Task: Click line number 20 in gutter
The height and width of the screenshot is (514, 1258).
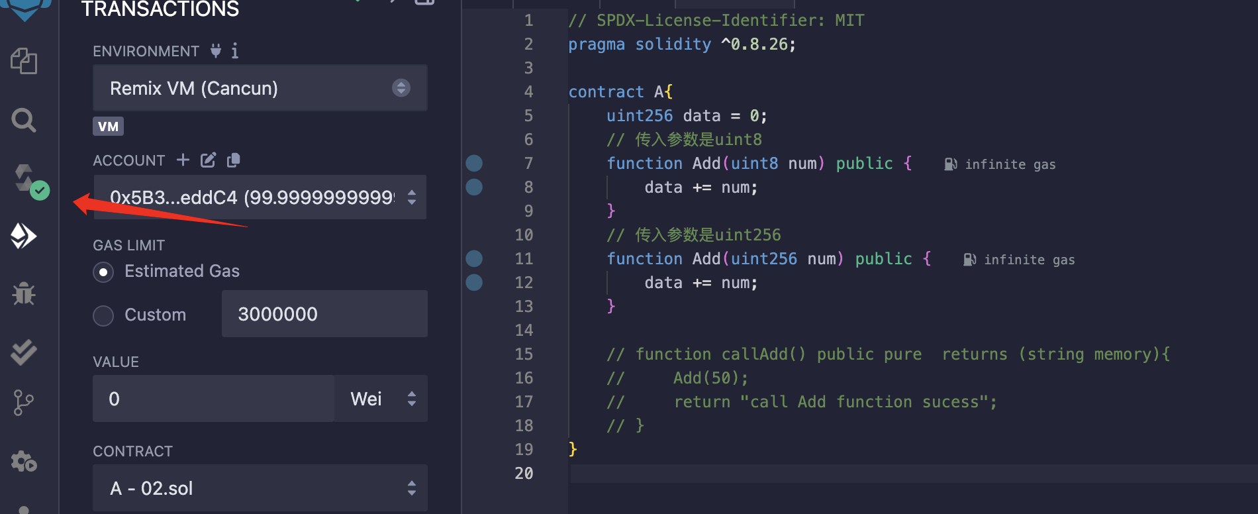Action: coord(524,474)
